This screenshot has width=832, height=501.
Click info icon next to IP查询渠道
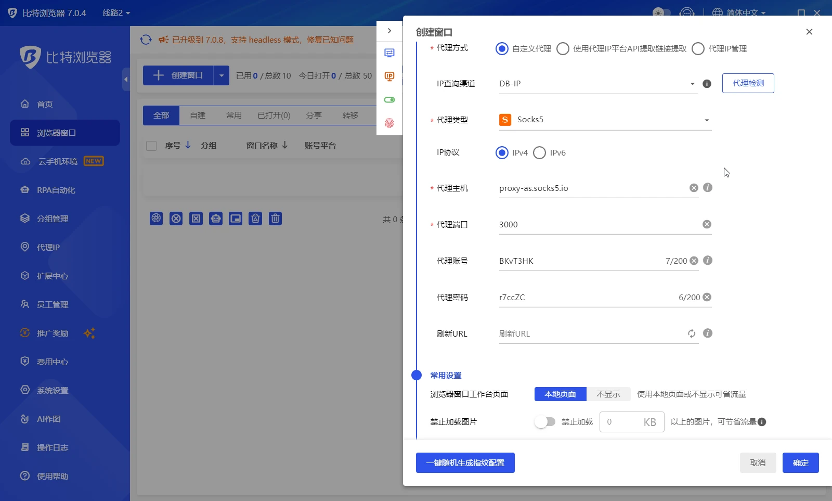pyautogui.click(x=707, y=84)
